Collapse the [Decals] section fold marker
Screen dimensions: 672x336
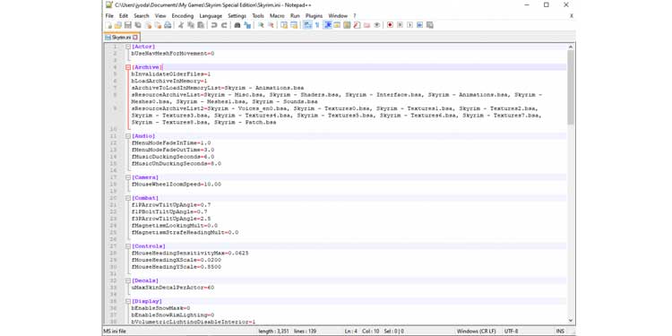[128, 280]
